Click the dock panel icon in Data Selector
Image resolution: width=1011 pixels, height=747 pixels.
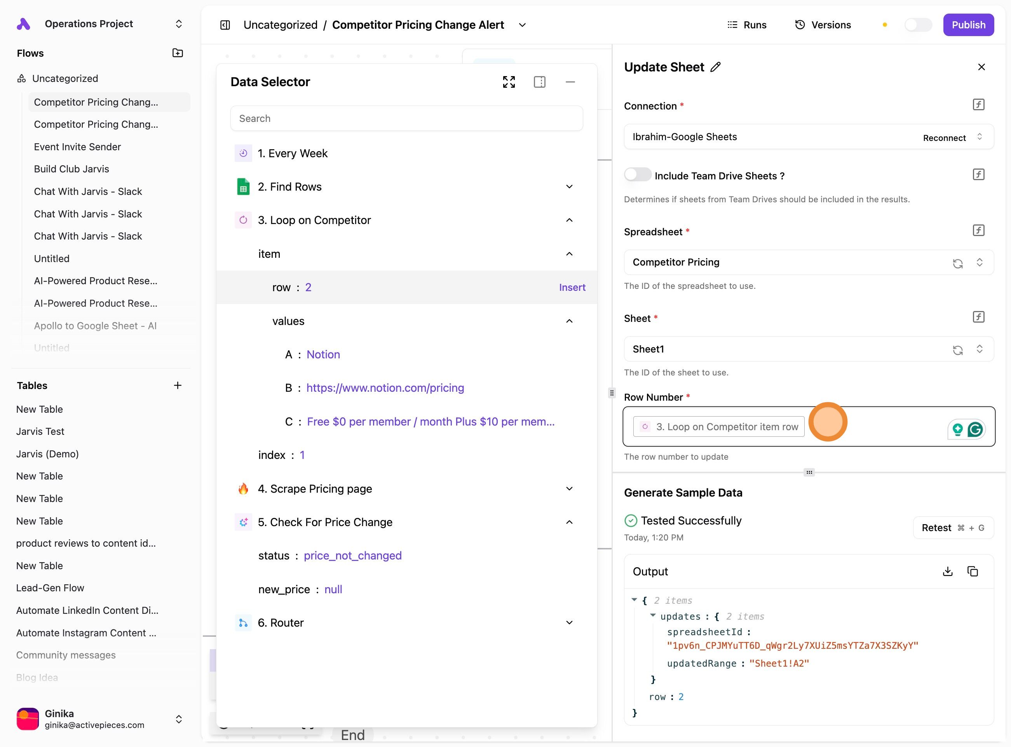[x=539, y=82]
